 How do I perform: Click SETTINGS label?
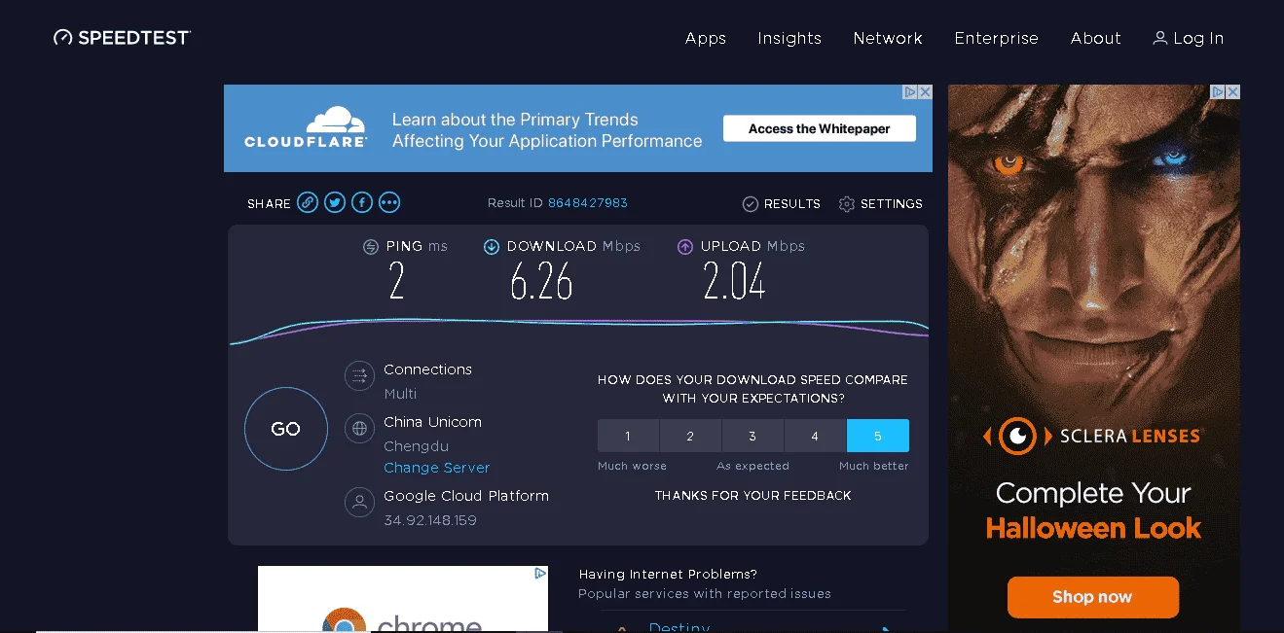892,204
